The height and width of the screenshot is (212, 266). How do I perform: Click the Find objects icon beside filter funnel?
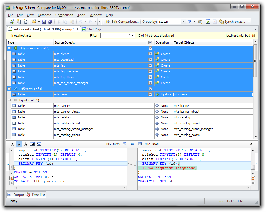pos(200,22)
